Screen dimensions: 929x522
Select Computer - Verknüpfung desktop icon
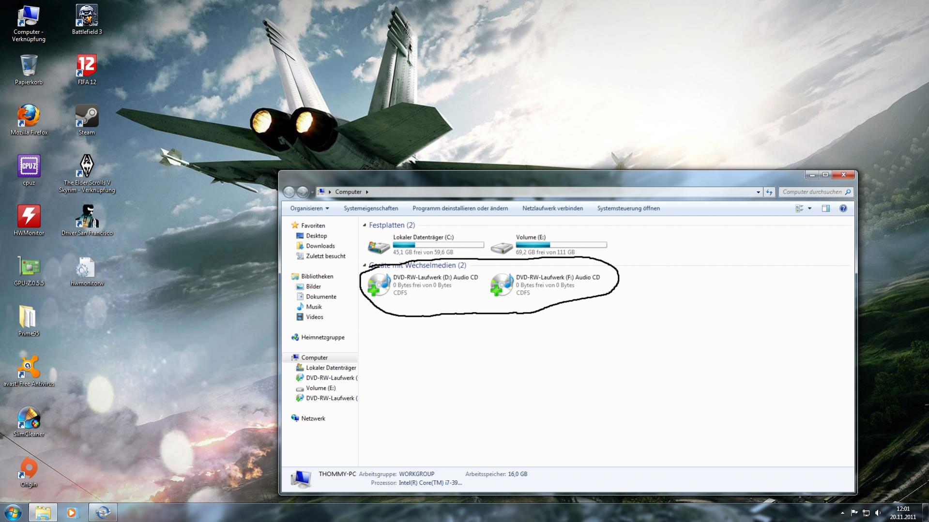29,24
